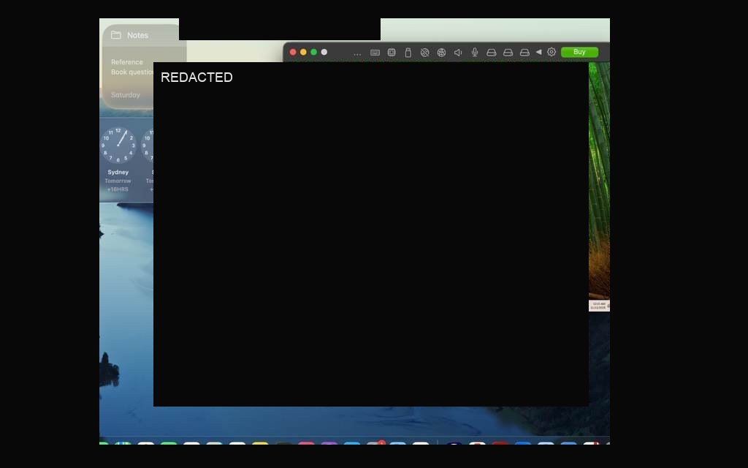Open the Notes widget folder header
The image size is (748, 468).
coord(130,35)
